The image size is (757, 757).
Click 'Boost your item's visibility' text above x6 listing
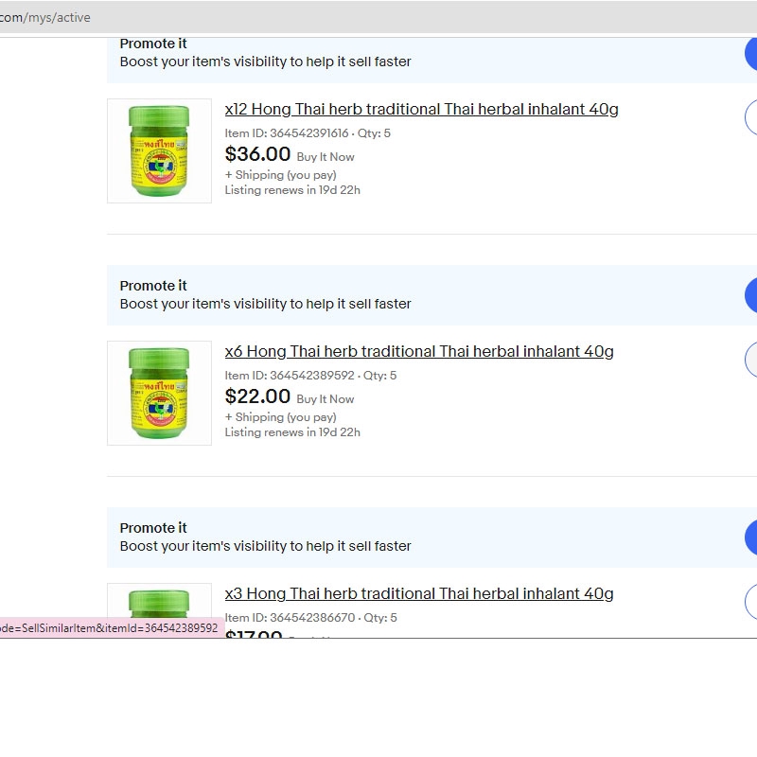[x=266, y=304]
